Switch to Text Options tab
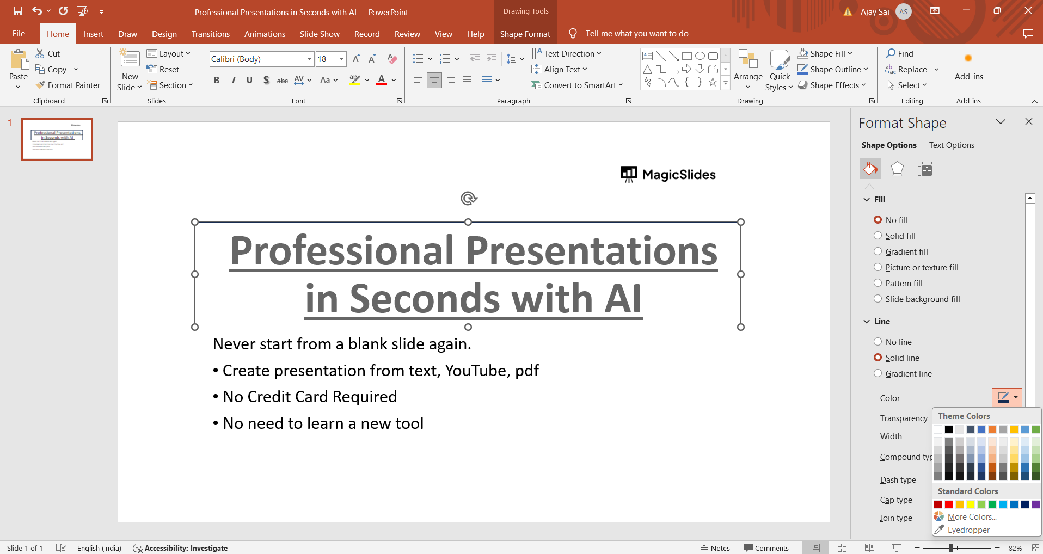Image resolution: width=1043 pixels, height=554 pixels. pyautogui.click(x=951, y=145)
